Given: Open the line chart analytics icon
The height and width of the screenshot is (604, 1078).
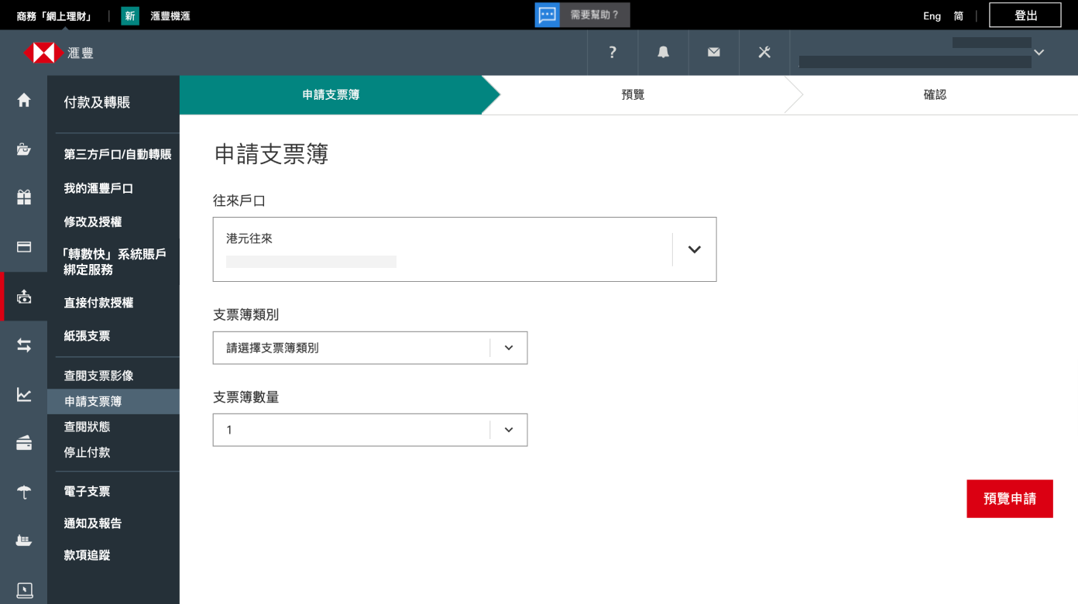Looking at the screenshot, I should point(24,394).
